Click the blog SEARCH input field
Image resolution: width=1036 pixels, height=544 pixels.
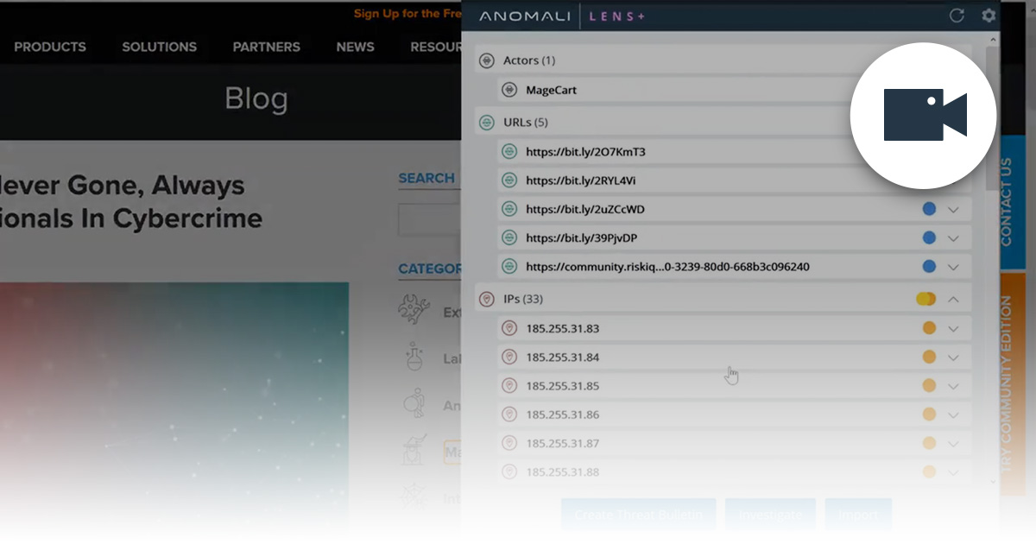point(429,220)
